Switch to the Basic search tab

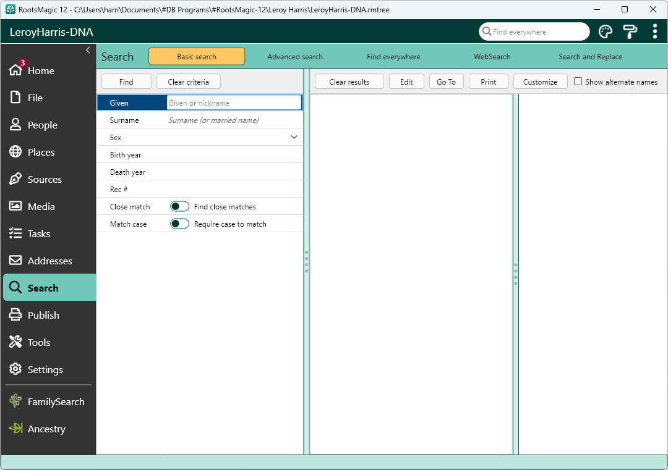pos(197,57)
